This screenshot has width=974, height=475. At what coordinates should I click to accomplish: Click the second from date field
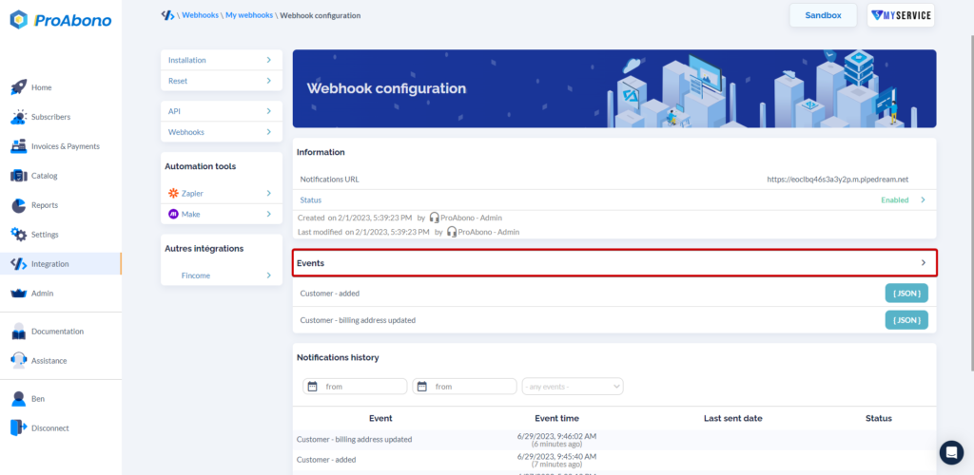coord(464,387)
